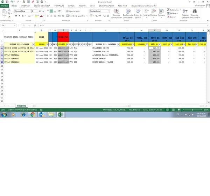Screen dimensions: 210x196
Task: Toggle bold formatting (N)
Action: 16,16
